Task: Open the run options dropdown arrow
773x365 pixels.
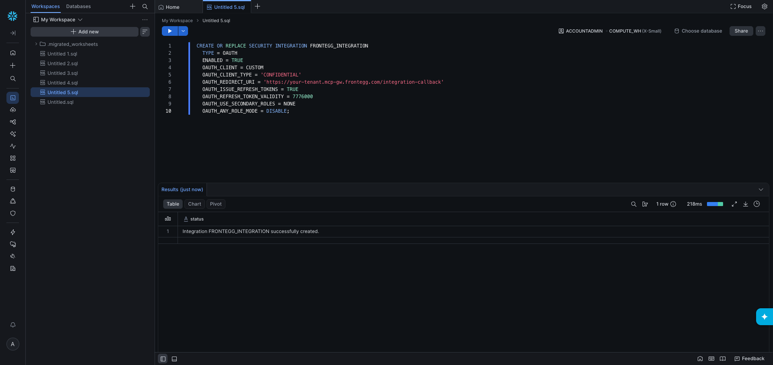Action: tap(183, 31)
